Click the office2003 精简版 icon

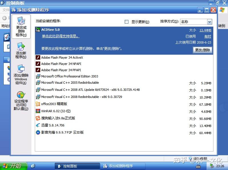click(x=38, y=104)
